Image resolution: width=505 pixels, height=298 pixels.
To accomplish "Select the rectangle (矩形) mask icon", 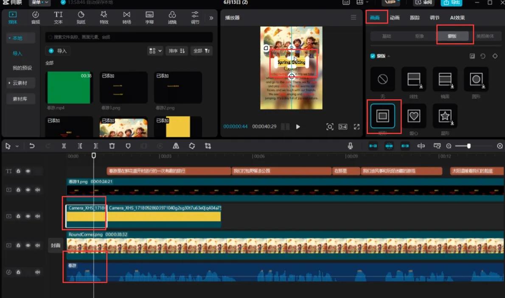I will tap(383, 116).
